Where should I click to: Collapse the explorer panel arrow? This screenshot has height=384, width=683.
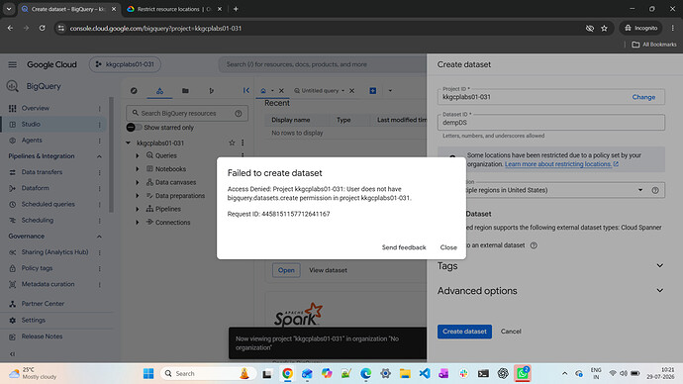pos(246,91)
